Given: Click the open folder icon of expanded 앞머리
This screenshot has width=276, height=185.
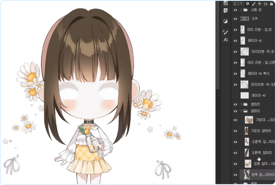Looking at the screenshot, I should [x=245, y=111].
